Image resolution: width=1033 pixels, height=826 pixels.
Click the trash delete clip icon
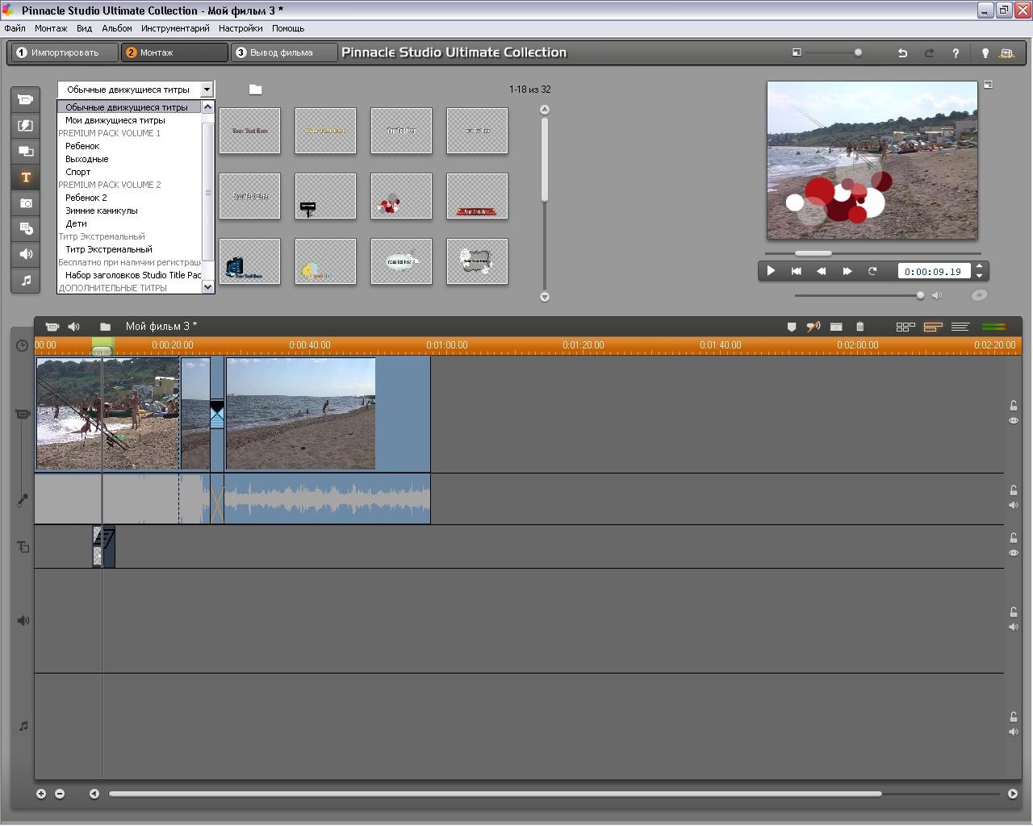(860, 327)
